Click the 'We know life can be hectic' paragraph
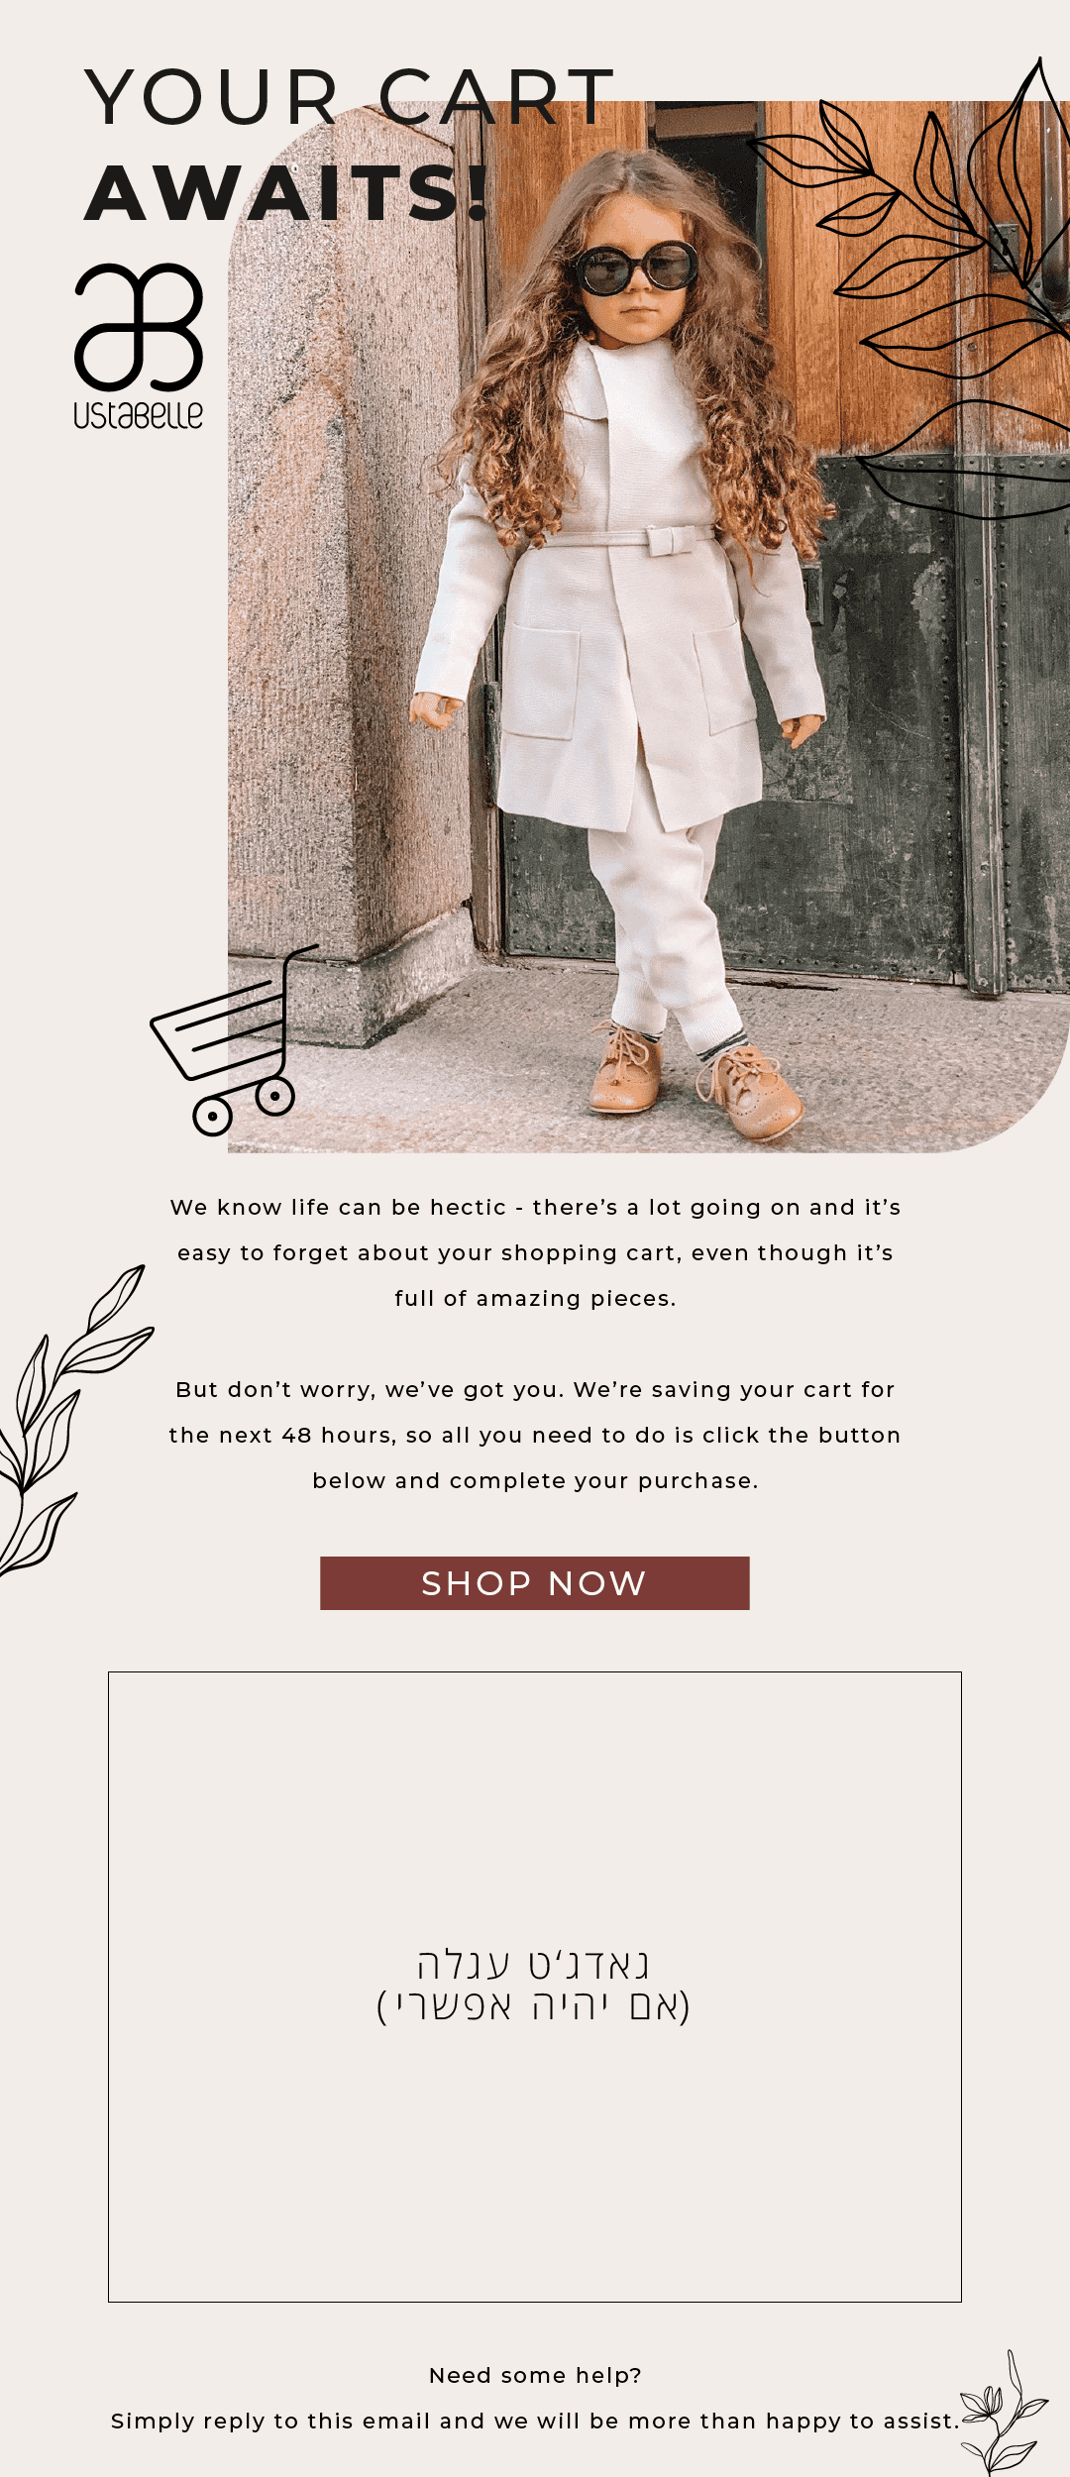The width and height of the screenshot is (1070, 2477). [535, 1252]
